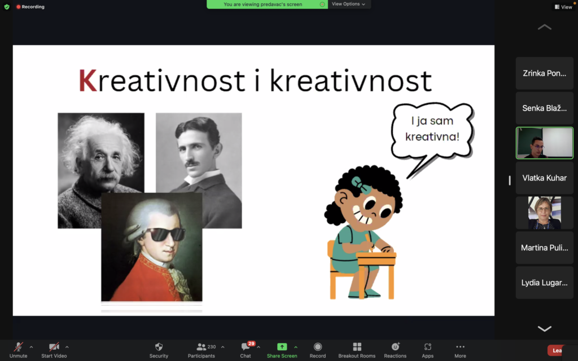
Task: Select the active speaker video tile
Action: tap(545, 143)
